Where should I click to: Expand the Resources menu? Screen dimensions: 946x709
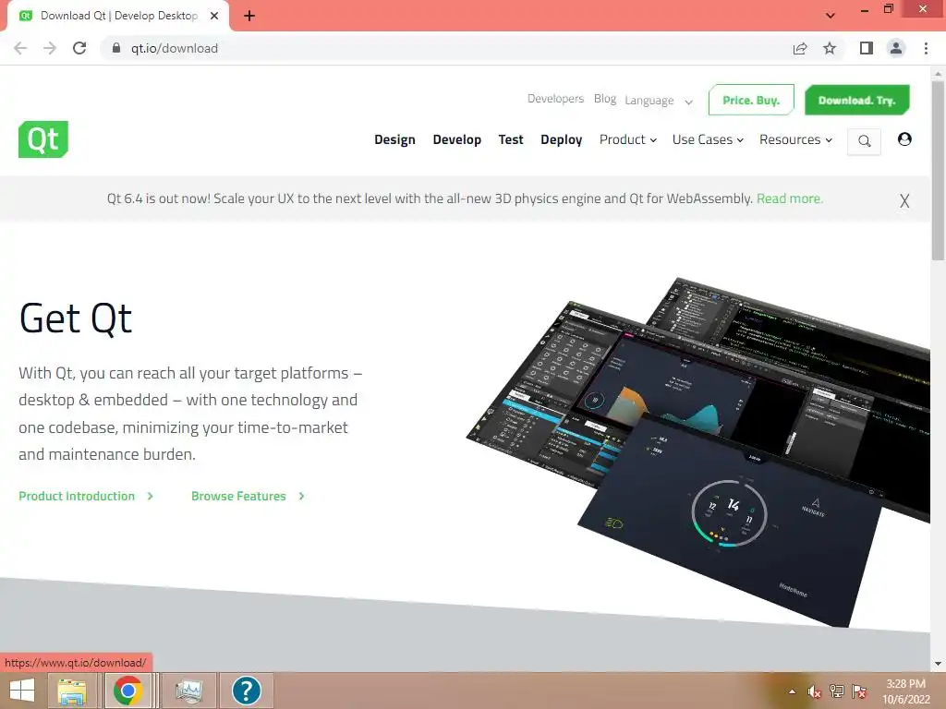(795, 139)
